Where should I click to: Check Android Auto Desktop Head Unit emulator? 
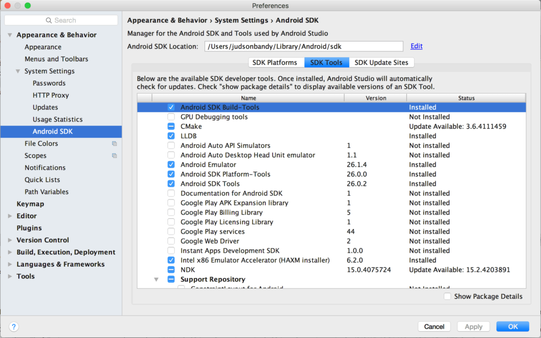click(171, 155)
